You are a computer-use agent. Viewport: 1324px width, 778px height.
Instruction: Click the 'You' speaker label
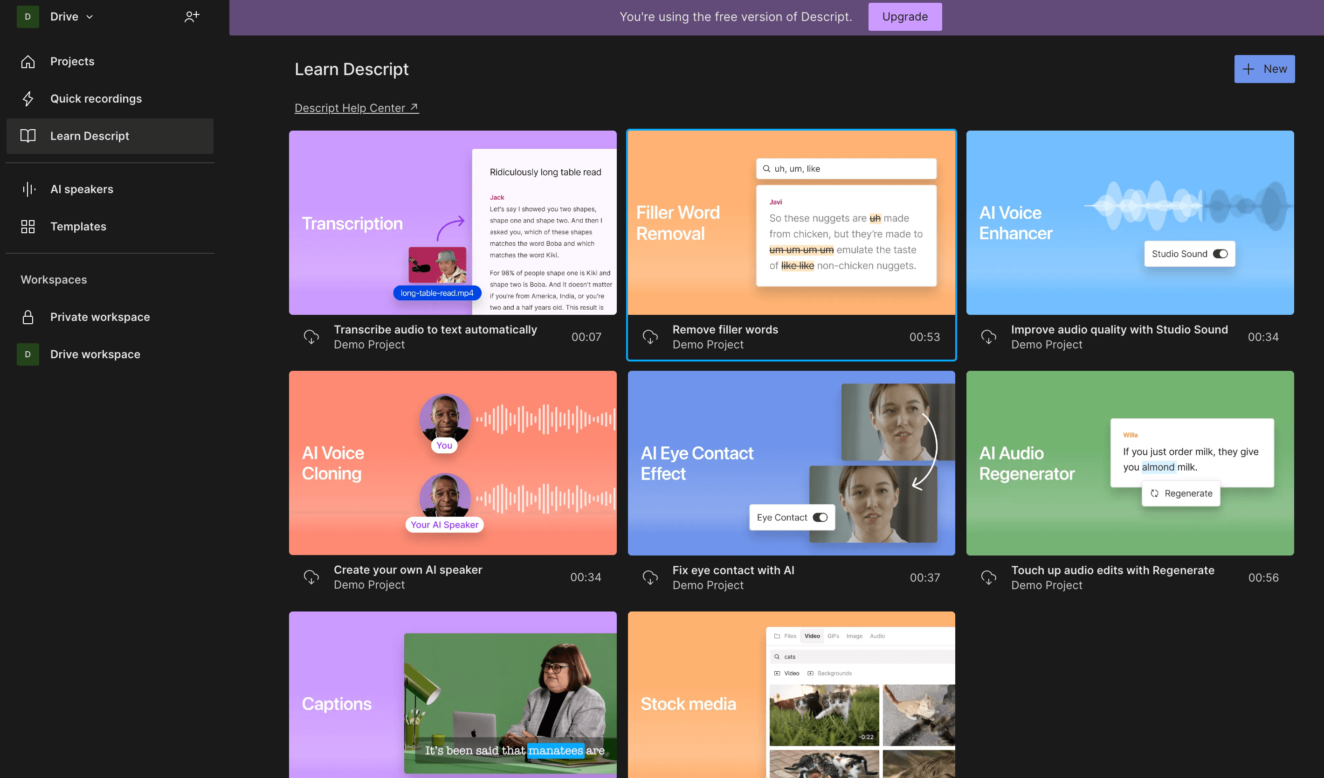pos(444,445)
